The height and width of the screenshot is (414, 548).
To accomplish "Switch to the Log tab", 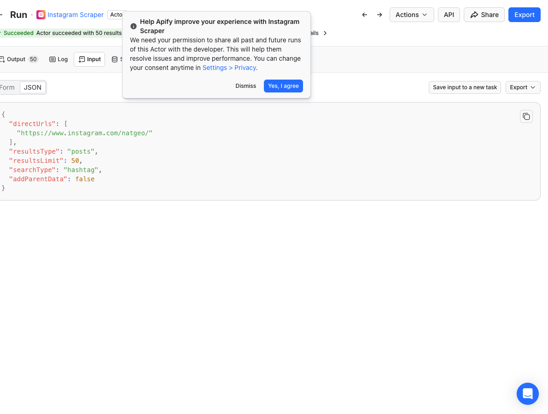I will pos(58,59).
